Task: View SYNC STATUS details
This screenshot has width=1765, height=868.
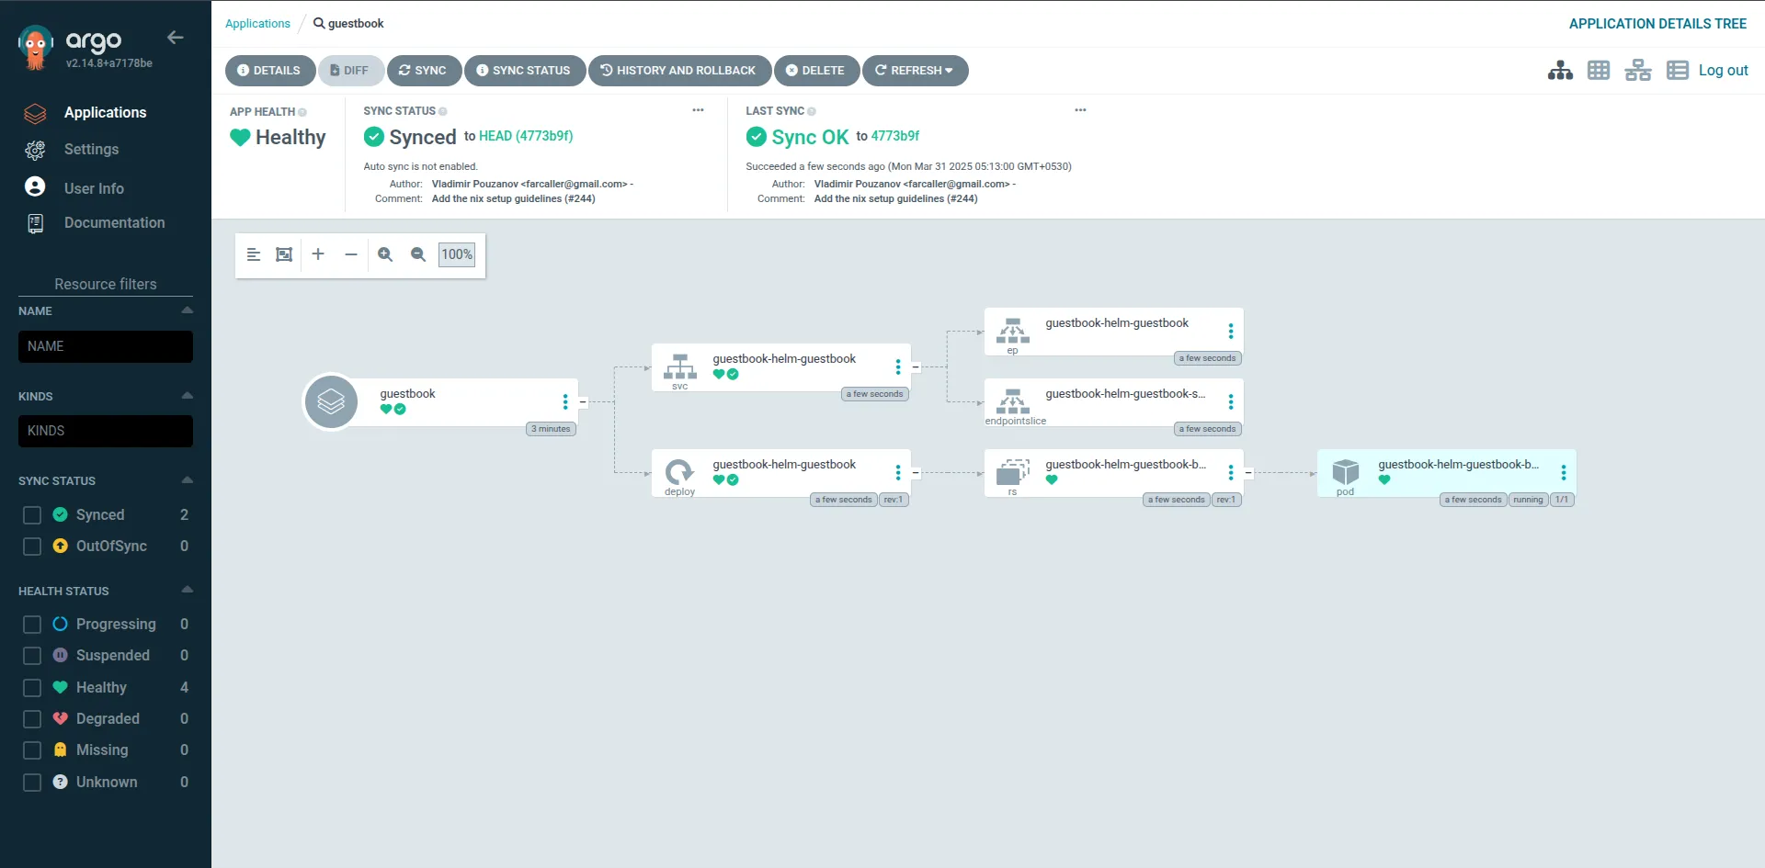Action: coord(524,70)
